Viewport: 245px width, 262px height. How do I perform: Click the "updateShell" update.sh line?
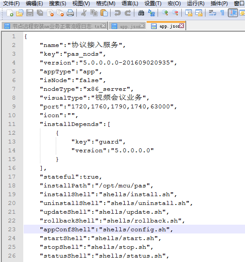104,212
